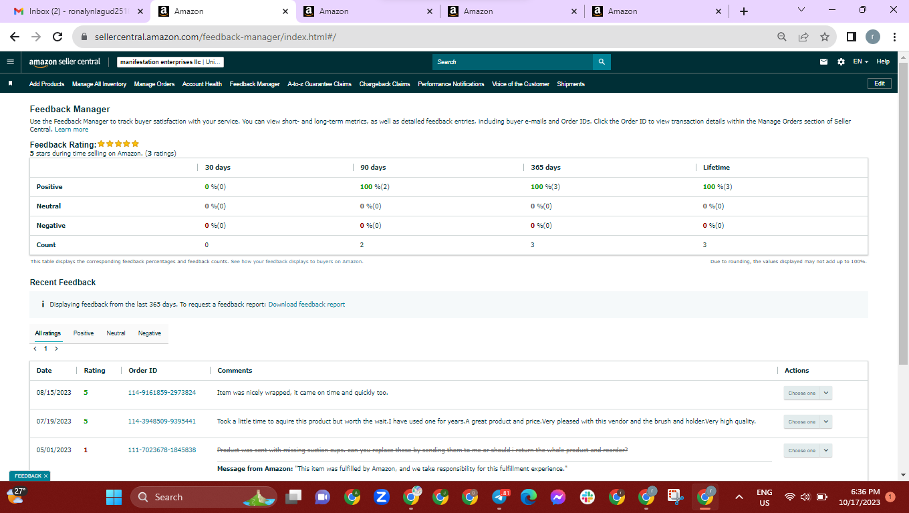Show hidden system tray icons
The height and width of the screenshot is (513, 909).
pos(739,497)
